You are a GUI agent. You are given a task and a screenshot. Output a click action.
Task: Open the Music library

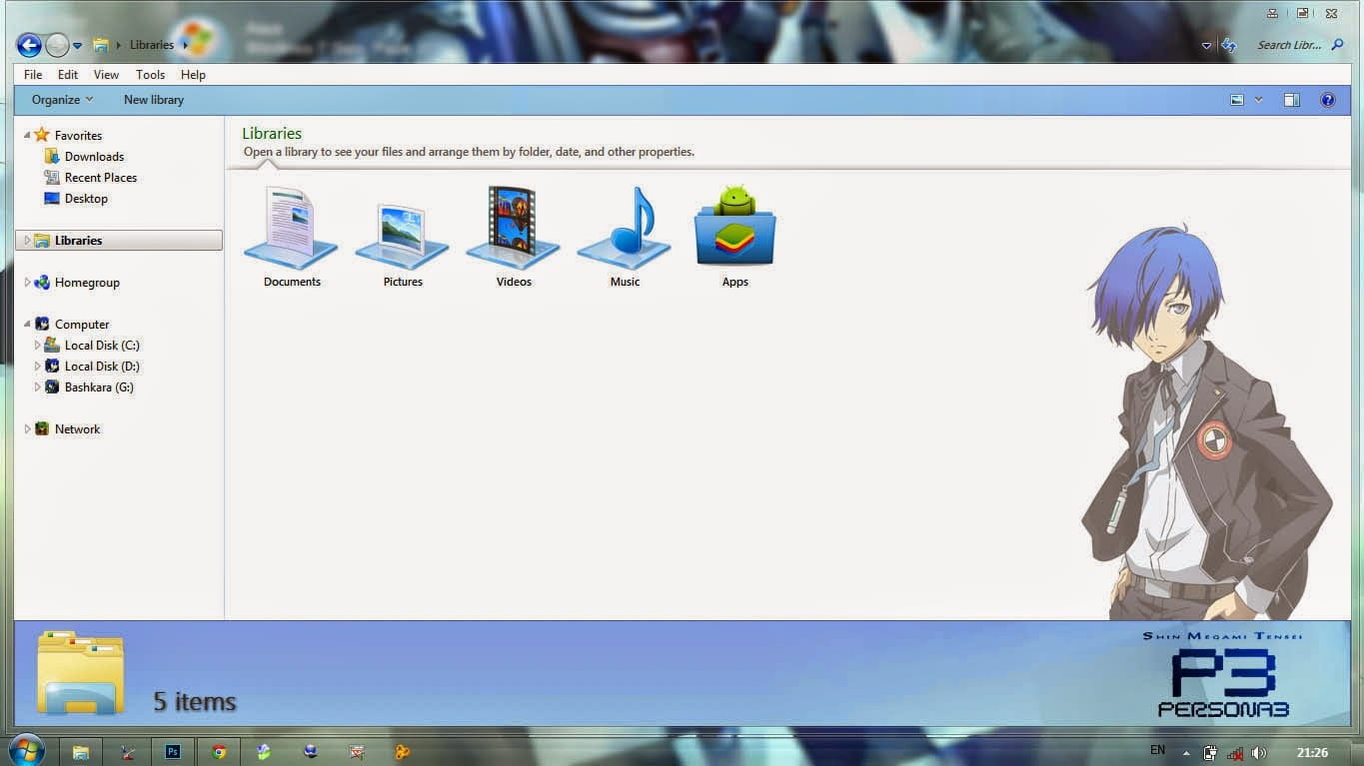pos(625,236)
